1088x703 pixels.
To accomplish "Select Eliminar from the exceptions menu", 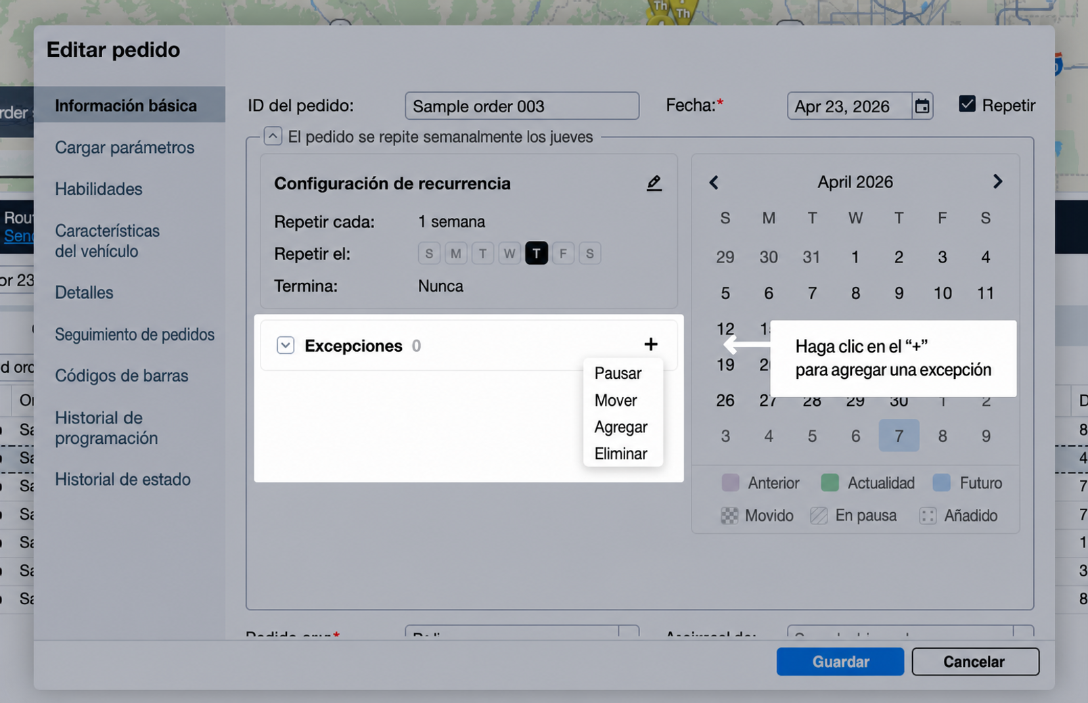I will [620, 453].
